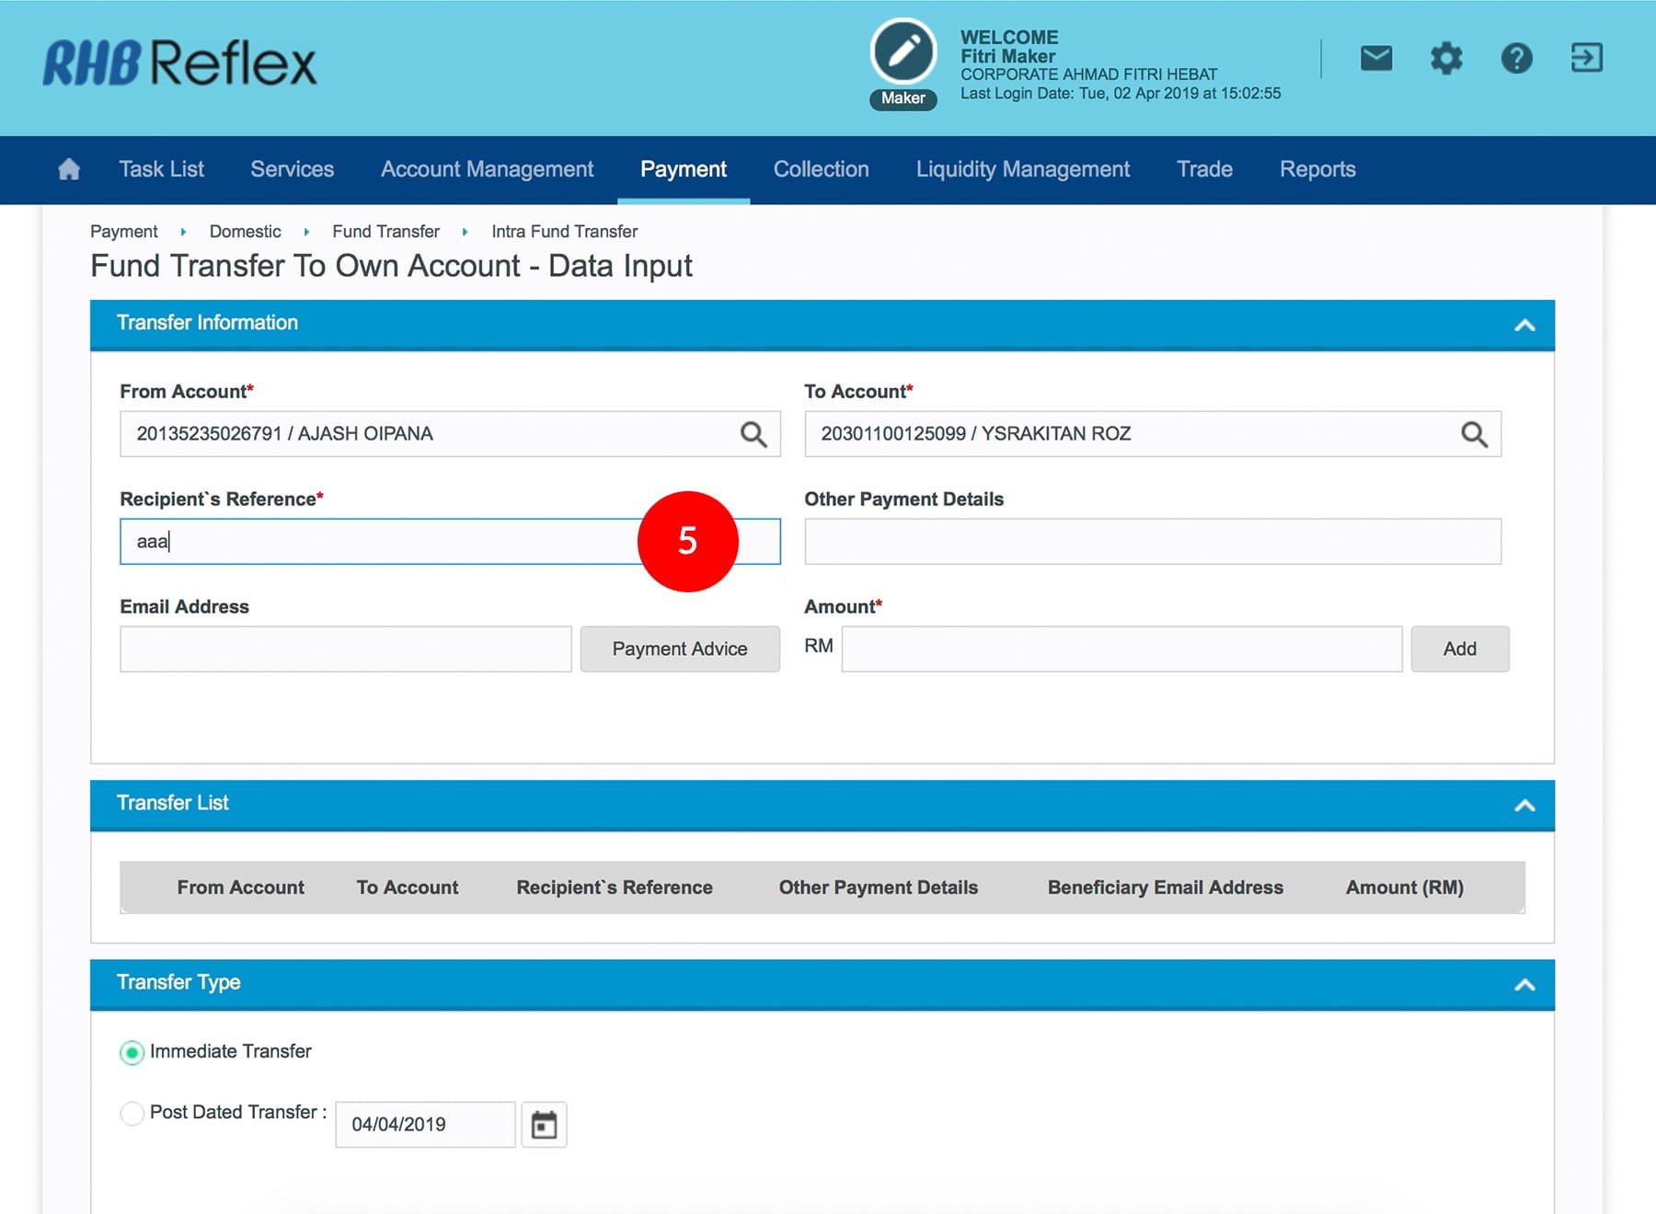The image size is (1656, 1214).
Task: Open the Liquidity Management menu
Action: (x=1022, y=169)
